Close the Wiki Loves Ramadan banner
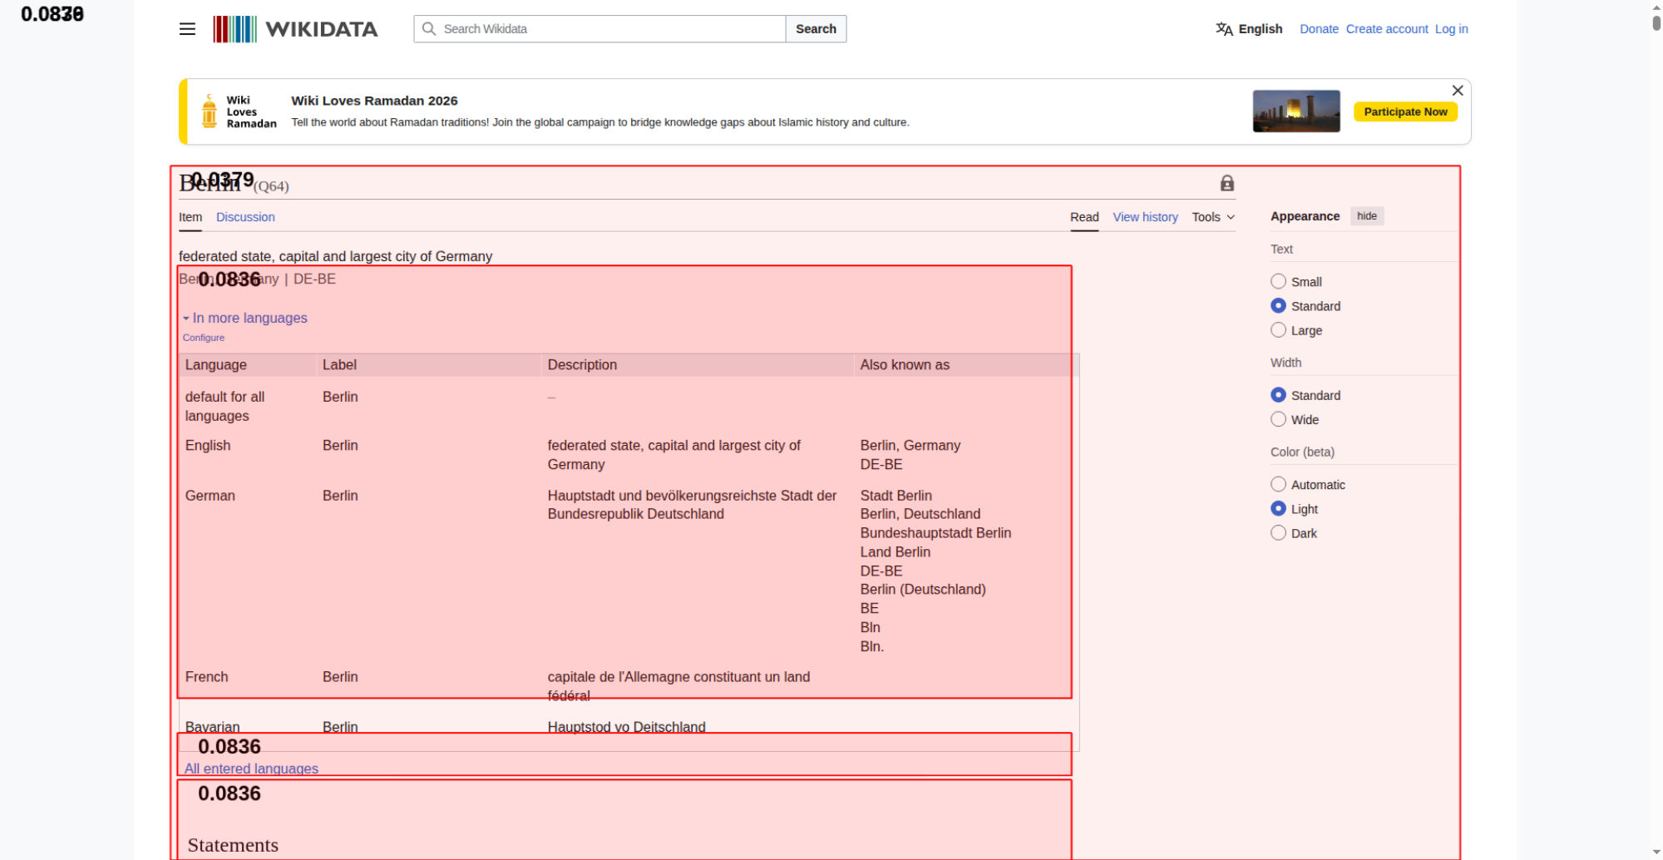Screen dimensions: 1663x860 click(x=1457, y=91)
